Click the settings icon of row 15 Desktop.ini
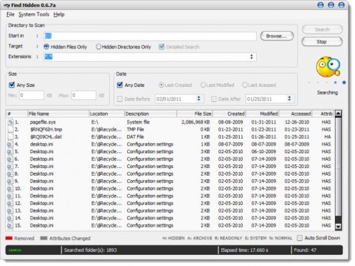The height and width of the screenshot is (266, 355). 10,226
